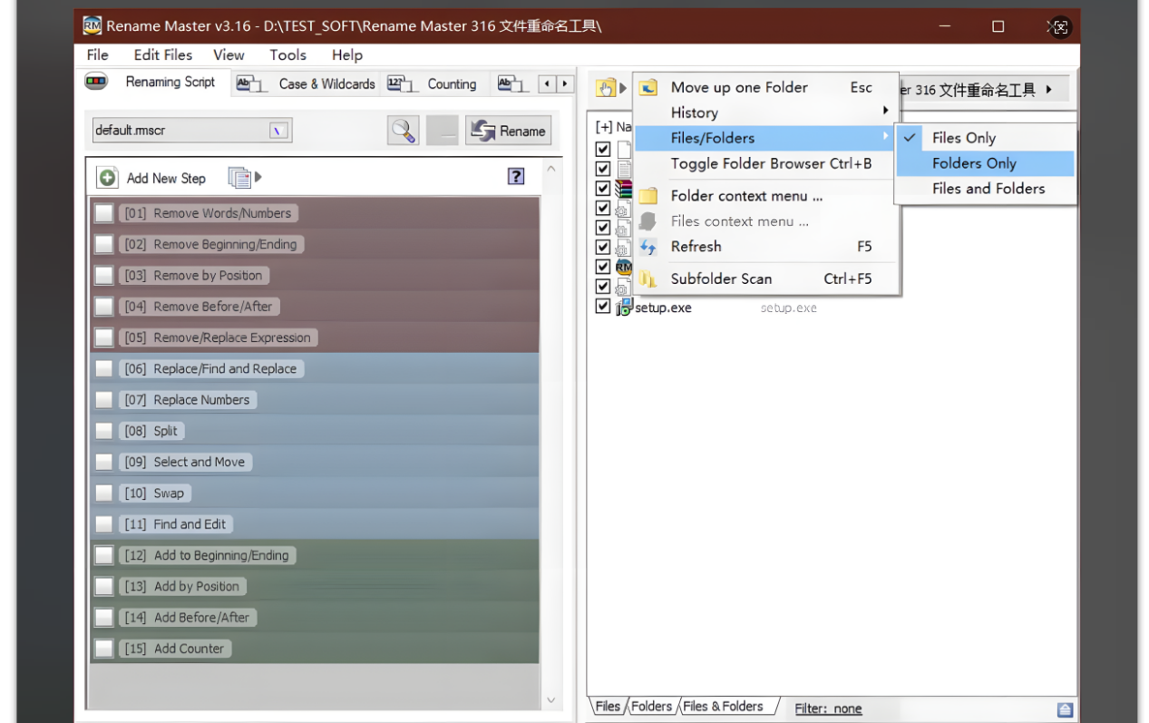Select the Files Only checked option
Image resolution: width=1149 pixels, height=723 pixels.
pos(985,138)
